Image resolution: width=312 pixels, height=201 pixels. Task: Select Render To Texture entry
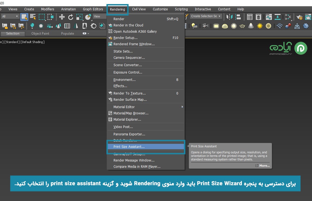(x=146, y=93)
